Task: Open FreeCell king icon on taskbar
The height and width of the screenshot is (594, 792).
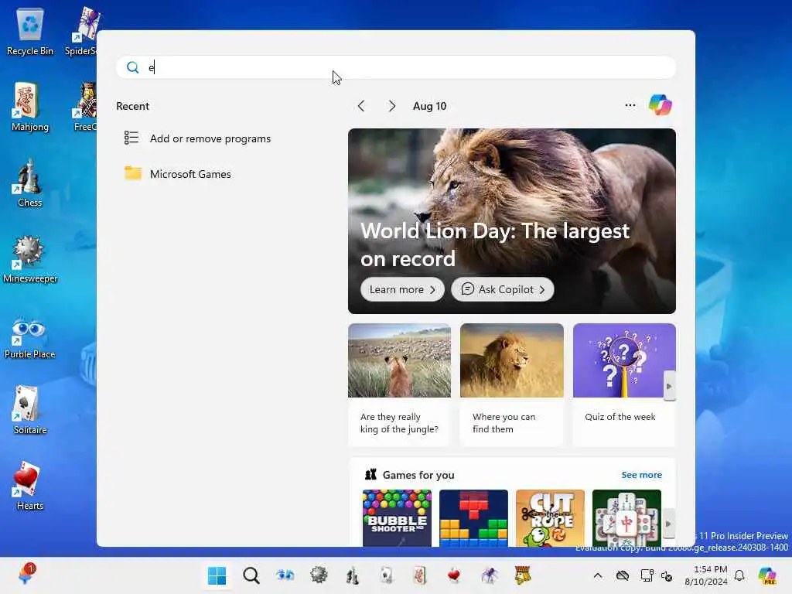Action: (523, 575)
